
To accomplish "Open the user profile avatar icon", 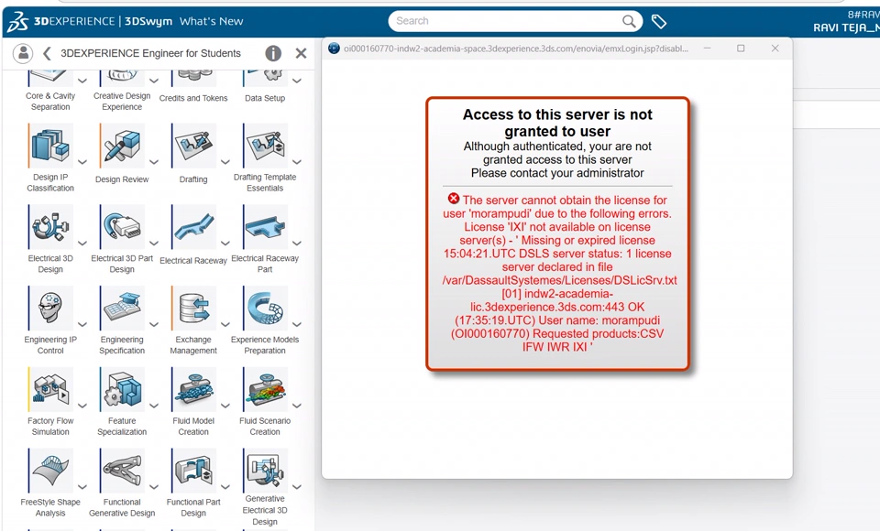I will (23, 53).
